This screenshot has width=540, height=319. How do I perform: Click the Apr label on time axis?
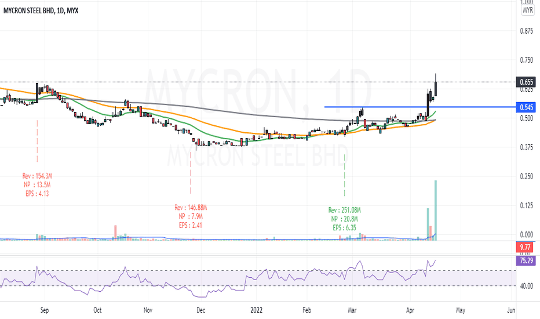pos(410,310)
